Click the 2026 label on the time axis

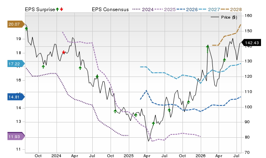click(x=200, y=156)
